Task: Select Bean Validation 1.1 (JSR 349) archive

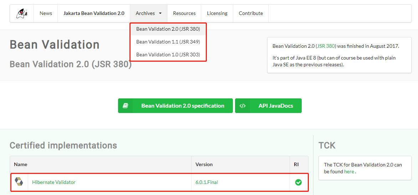Action: 168,42
